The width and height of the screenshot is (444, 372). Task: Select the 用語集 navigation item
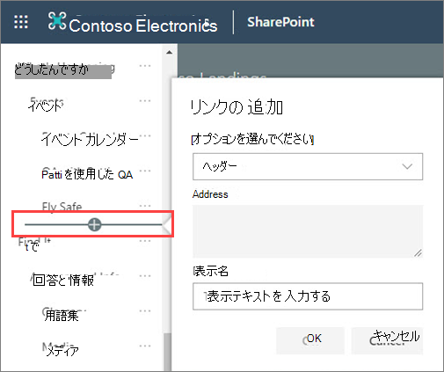[62, 315]
